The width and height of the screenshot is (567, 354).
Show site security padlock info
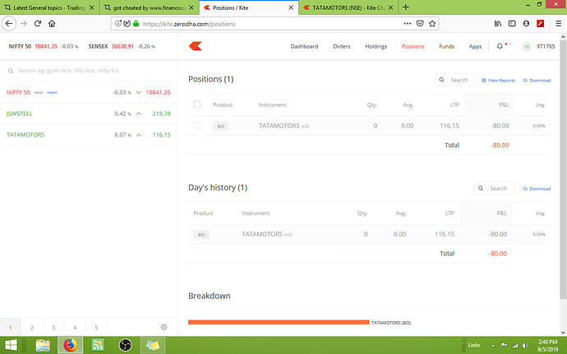coord(136,24)
